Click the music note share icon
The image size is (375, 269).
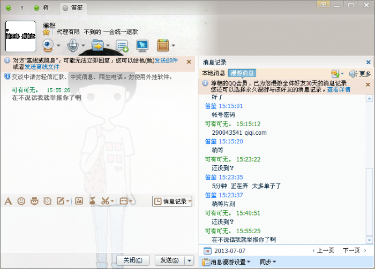(93, 201)
